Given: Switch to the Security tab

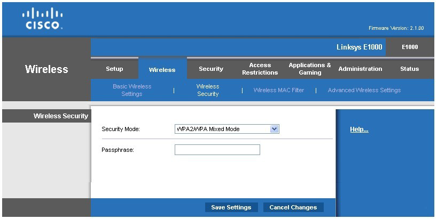Looking at the screenshot, I should click(211, 69).
